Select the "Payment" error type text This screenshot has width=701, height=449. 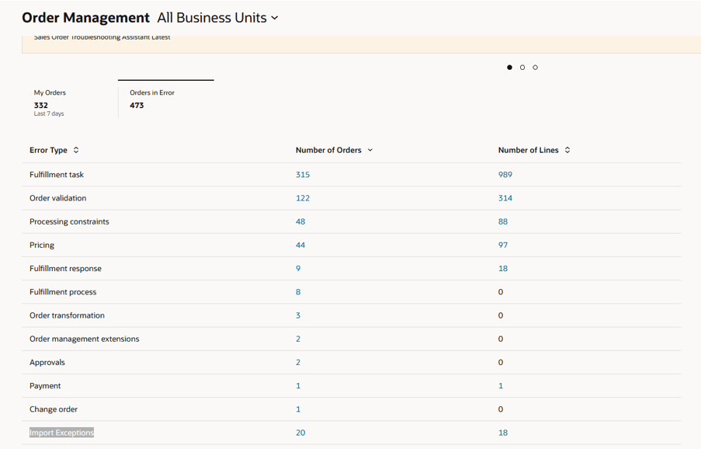[45, 386]
